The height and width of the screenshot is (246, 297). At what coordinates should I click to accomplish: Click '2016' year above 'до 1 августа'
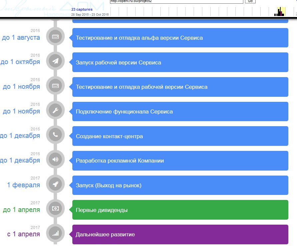point(35,30)
